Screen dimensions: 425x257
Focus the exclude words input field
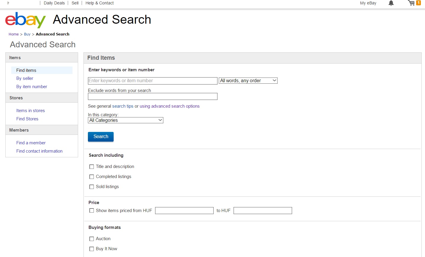click(x=153, y=96)
